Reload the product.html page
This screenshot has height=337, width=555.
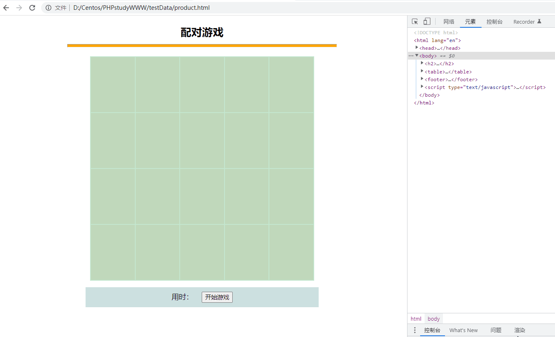32,8
